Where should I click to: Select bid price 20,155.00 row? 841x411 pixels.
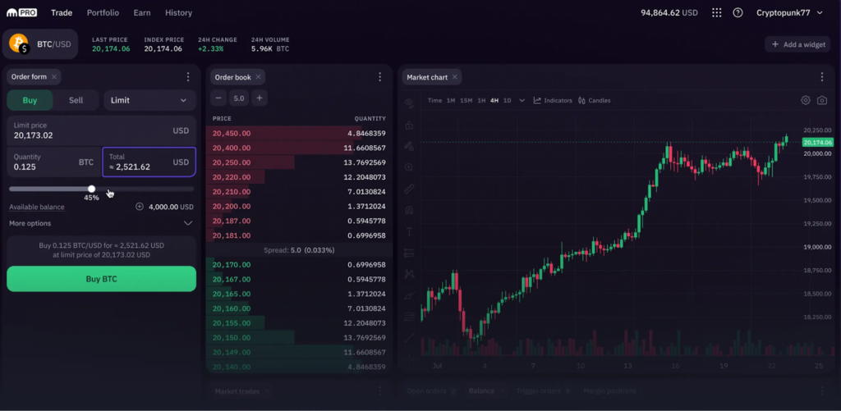click(299, 323)
